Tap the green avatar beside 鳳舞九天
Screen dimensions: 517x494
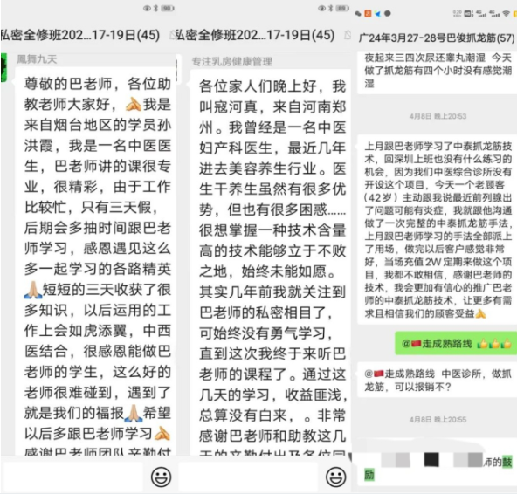tap(3, 68)
